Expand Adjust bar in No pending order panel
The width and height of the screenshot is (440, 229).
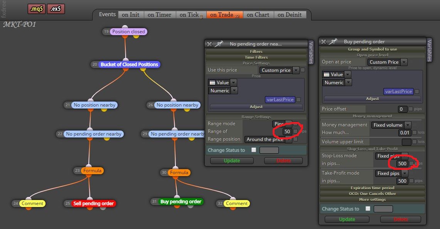click(256, 107)
